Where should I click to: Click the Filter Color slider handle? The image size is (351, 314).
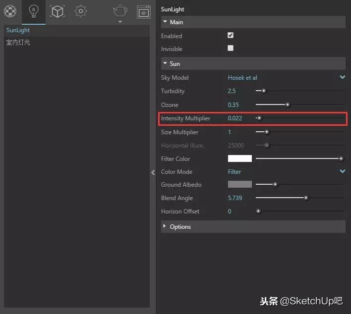(x=341, y=158)
